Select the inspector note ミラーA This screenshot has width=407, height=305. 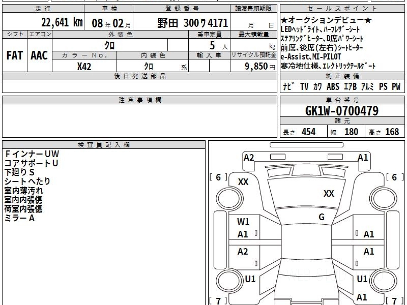(x=20, y=218)
